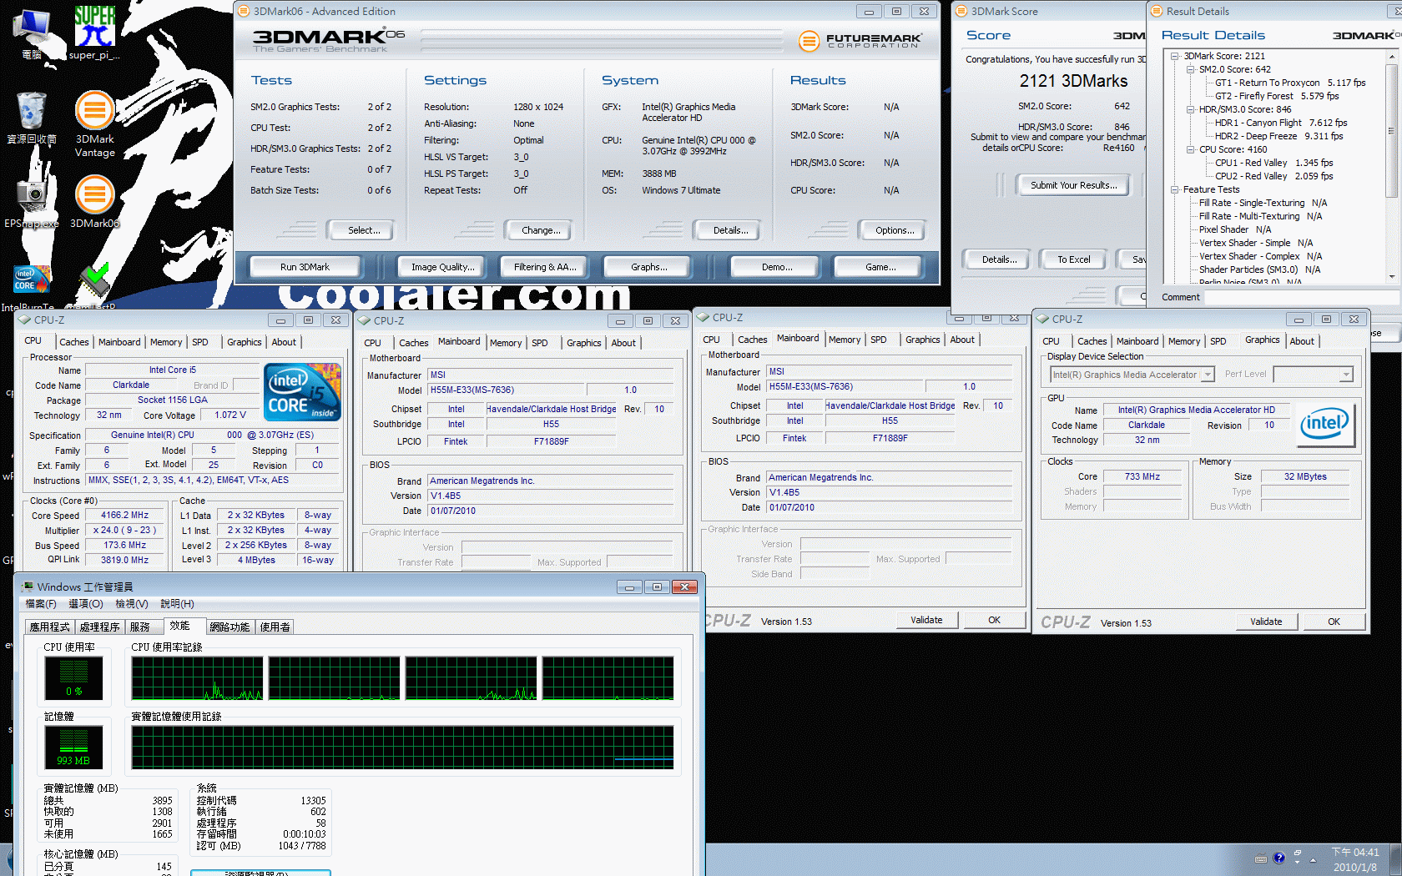Viewport: 1402px width, 876px height.
Task: Click the Result Details window title icon
Action: [x=1157, y=11]
